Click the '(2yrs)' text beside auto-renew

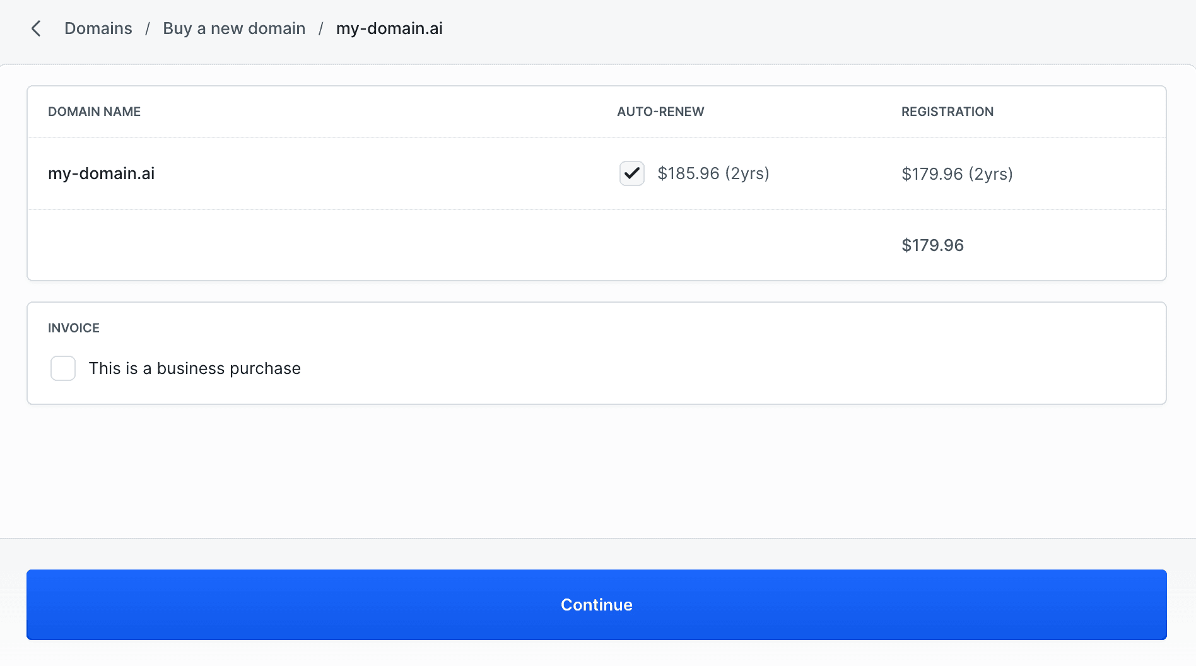747,173
